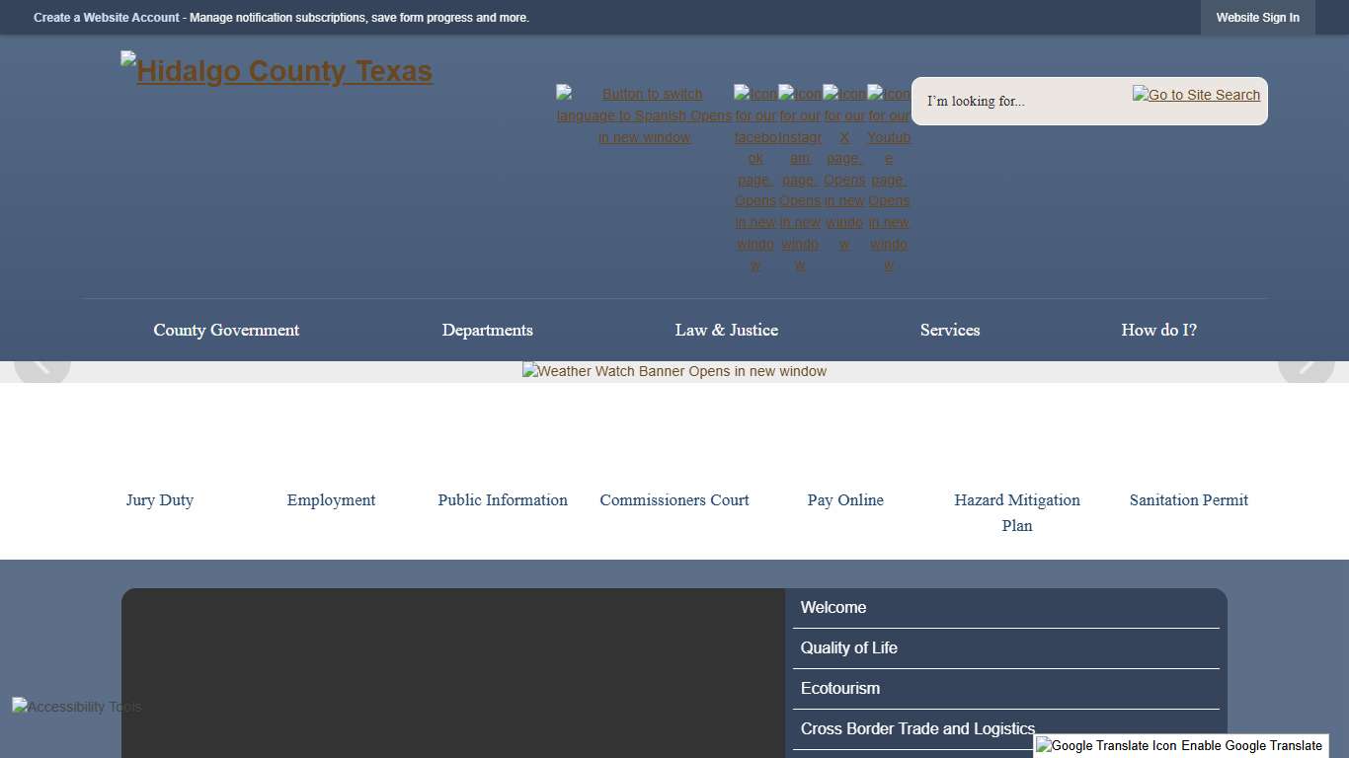This screenshot has width=1349, height=758.
Task: Open the How do I? menu
Action: point(1158,331)
